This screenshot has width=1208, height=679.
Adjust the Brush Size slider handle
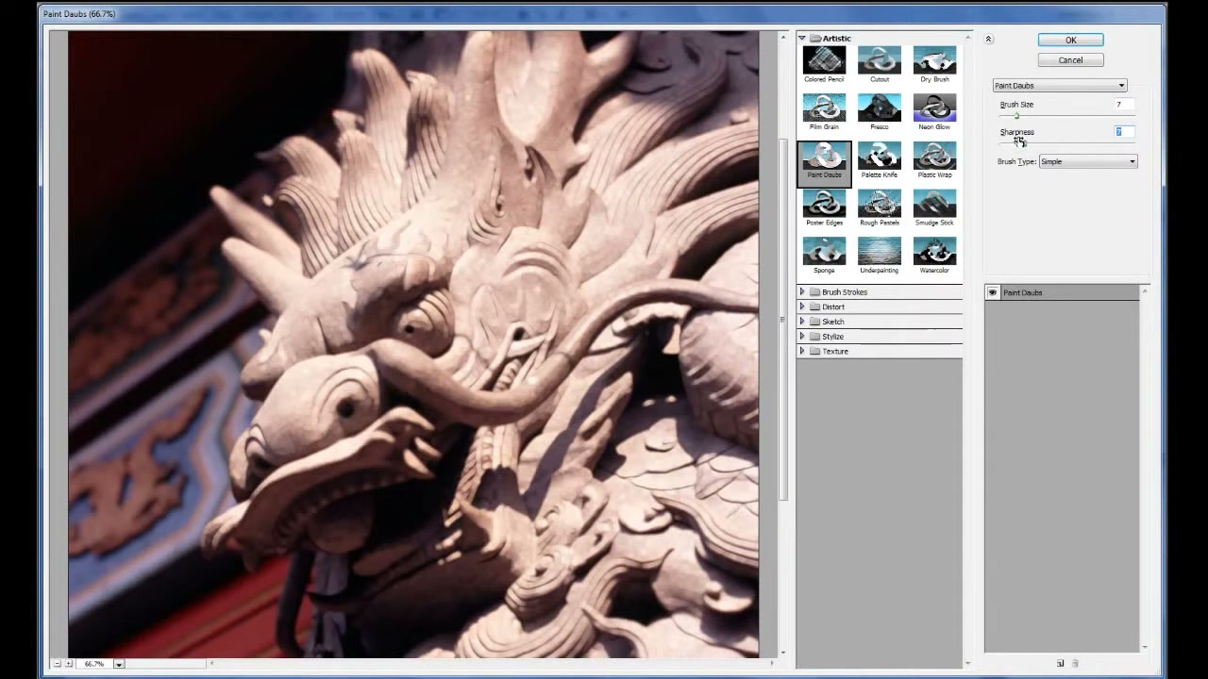pos(1016,115)
